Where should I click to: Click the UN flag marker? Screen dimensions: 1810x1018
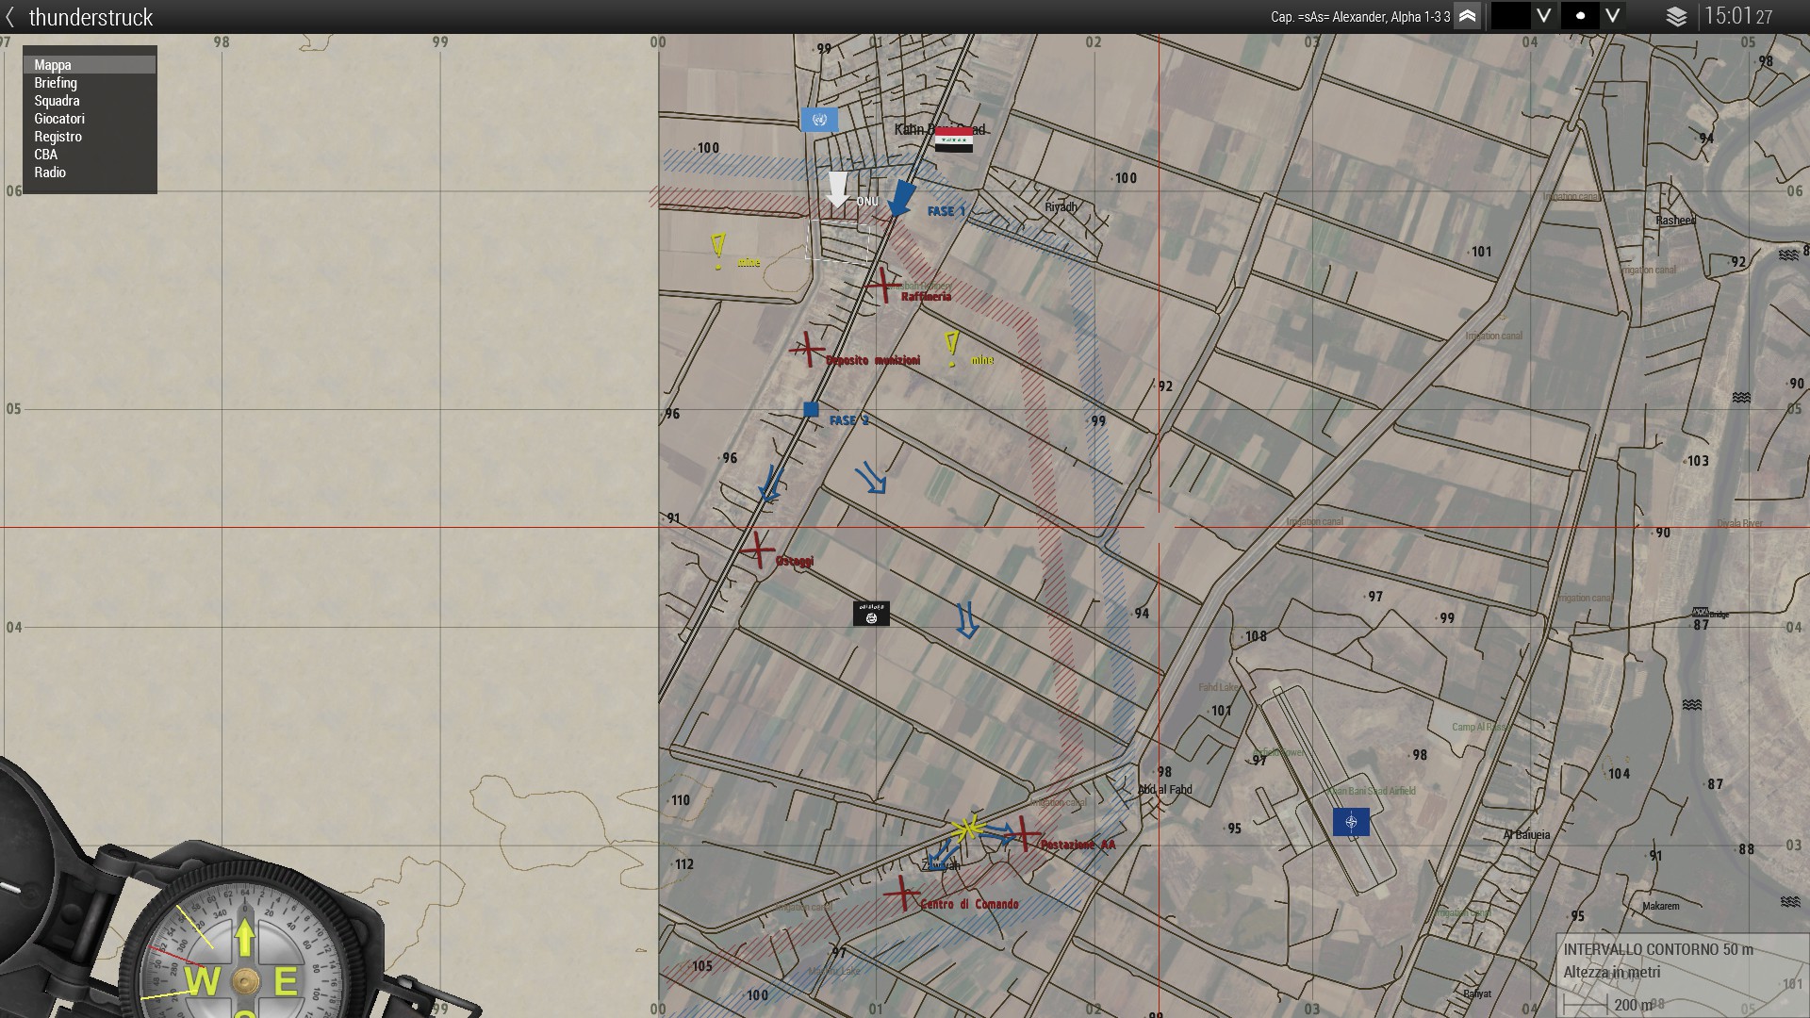pyautogui.click(x=818, y=120)
